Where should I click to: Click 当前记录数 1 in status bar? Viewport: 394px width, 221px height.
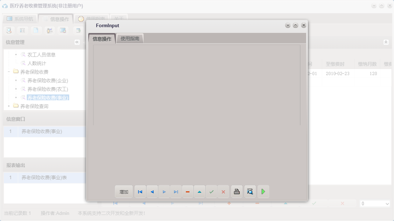click(x=17, y=213)
